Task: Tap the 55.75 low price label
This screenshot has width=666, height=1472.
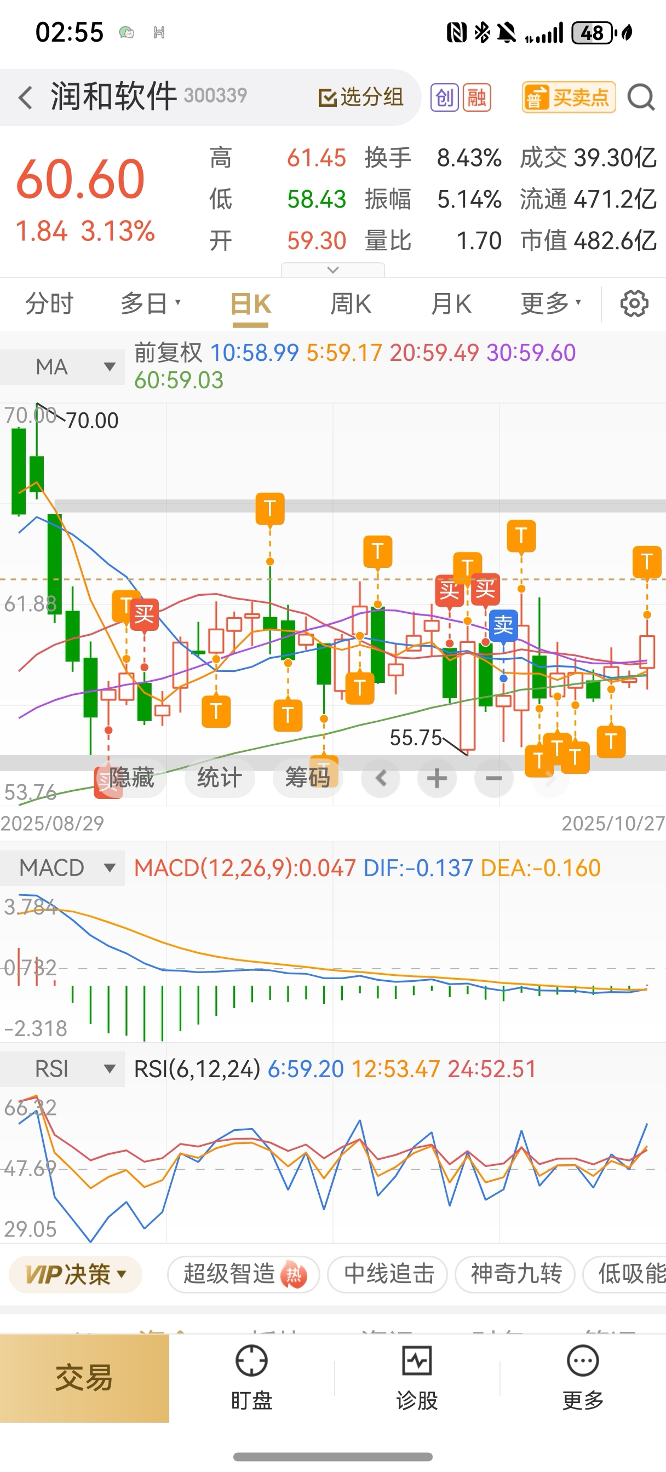Action: pos(416,738)
